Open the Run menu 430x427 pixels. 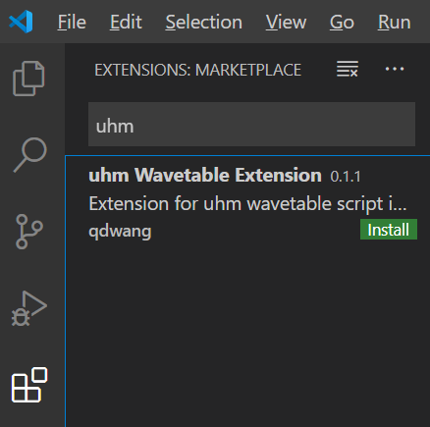click(395, 23)
